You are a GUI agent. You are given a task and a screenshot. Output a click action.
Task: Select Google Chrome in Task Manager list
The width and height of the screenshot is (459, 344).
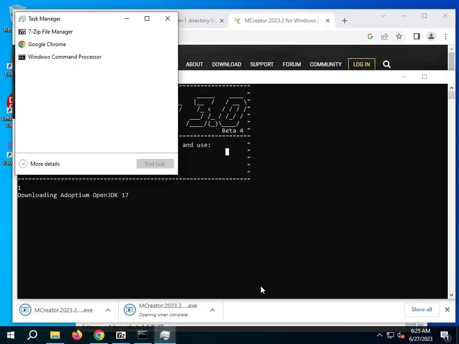tap(96, 44)
